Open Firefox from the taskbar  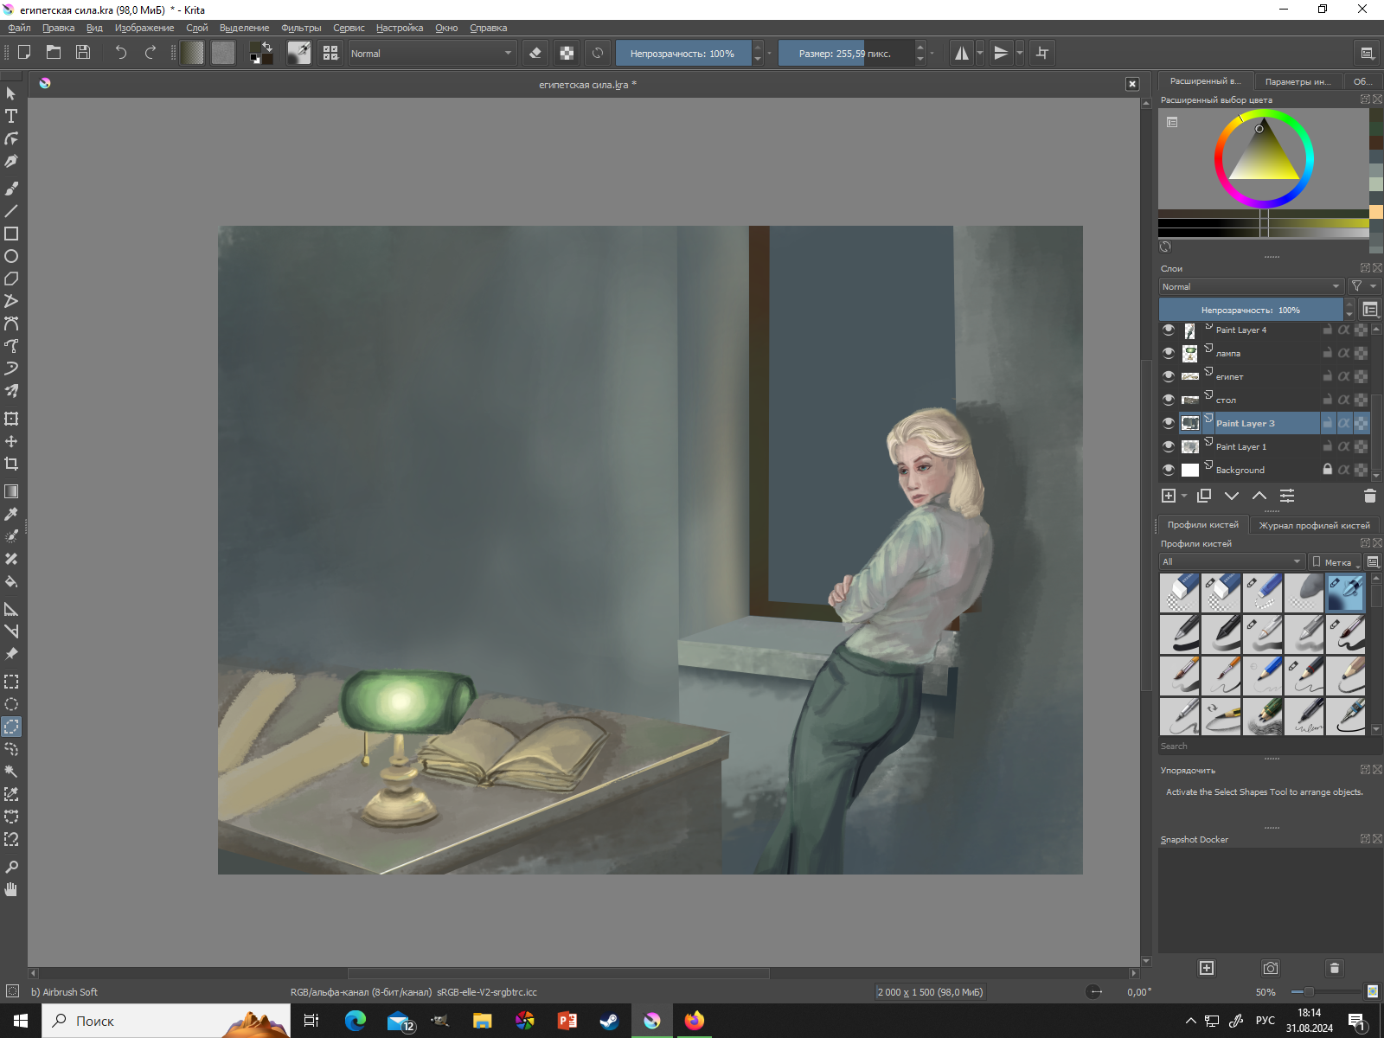point(694,1021)
